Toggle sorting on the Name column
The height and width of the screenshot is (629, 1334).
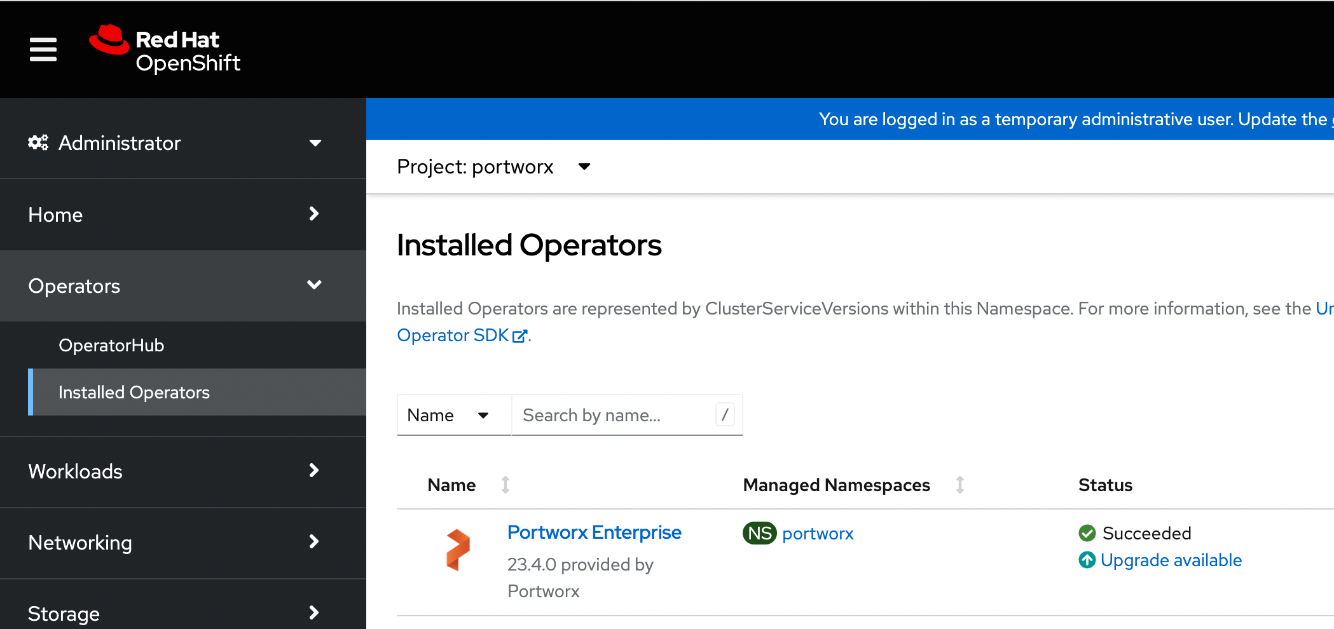(x=505, y=484)
